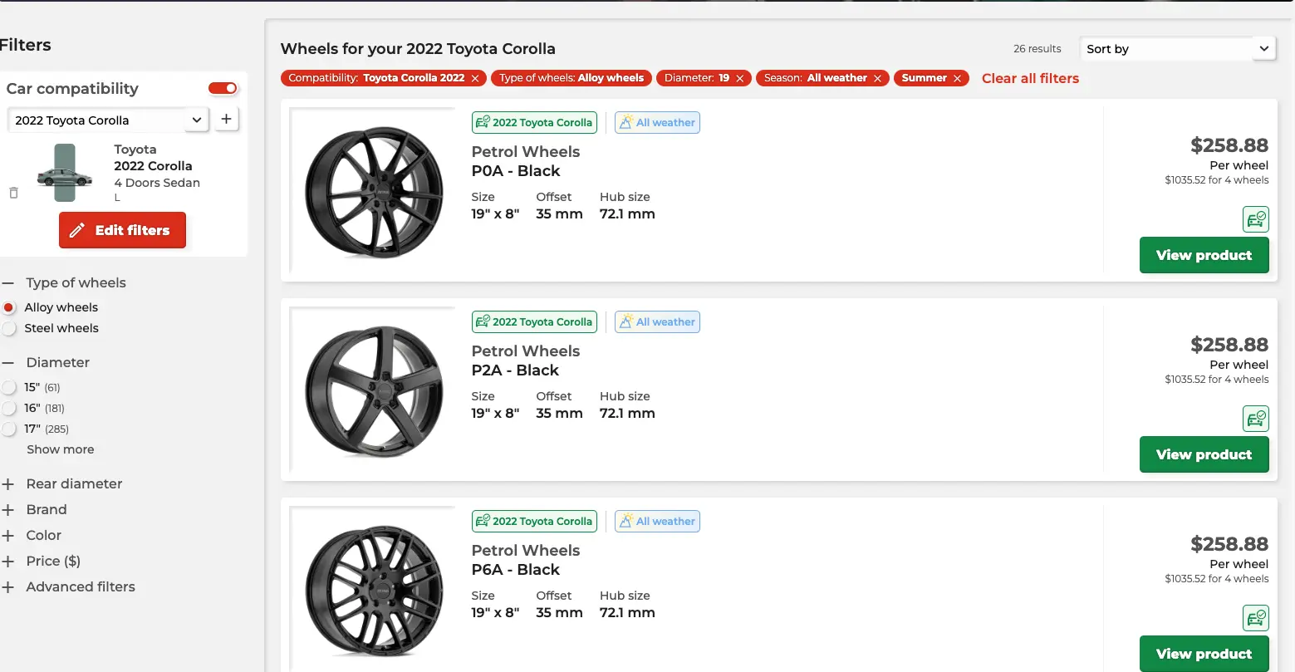Click the All weather badge on P6A wheel

pyautogui.click(x=657, y=521)
